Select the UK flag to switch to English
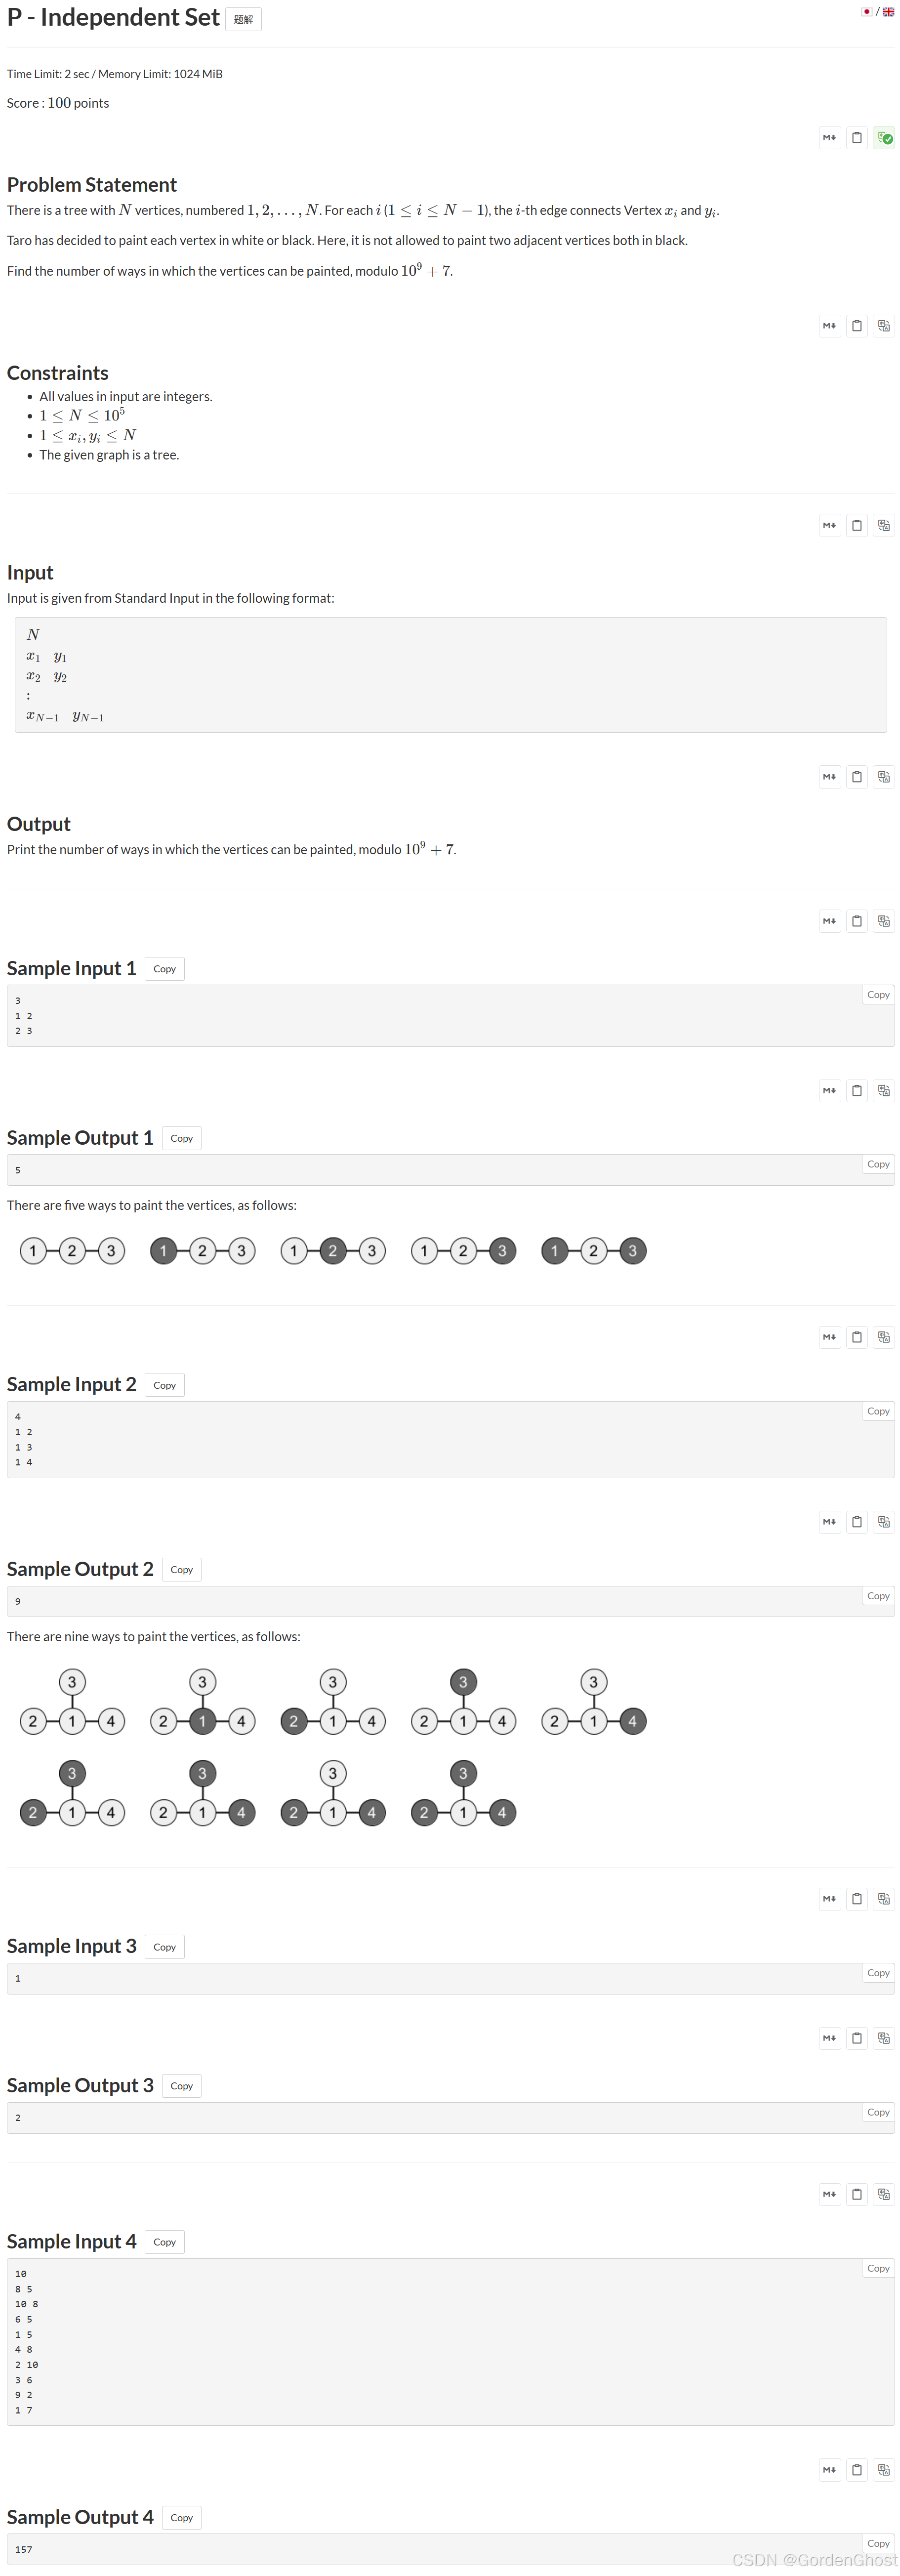900x2576 pixels. pyautogui.click(x=888, y=12)
